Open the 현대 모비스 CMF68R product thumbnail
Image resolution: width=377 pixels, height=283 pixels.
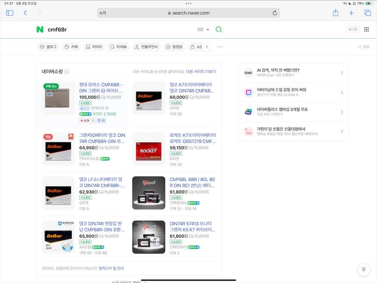58,98
